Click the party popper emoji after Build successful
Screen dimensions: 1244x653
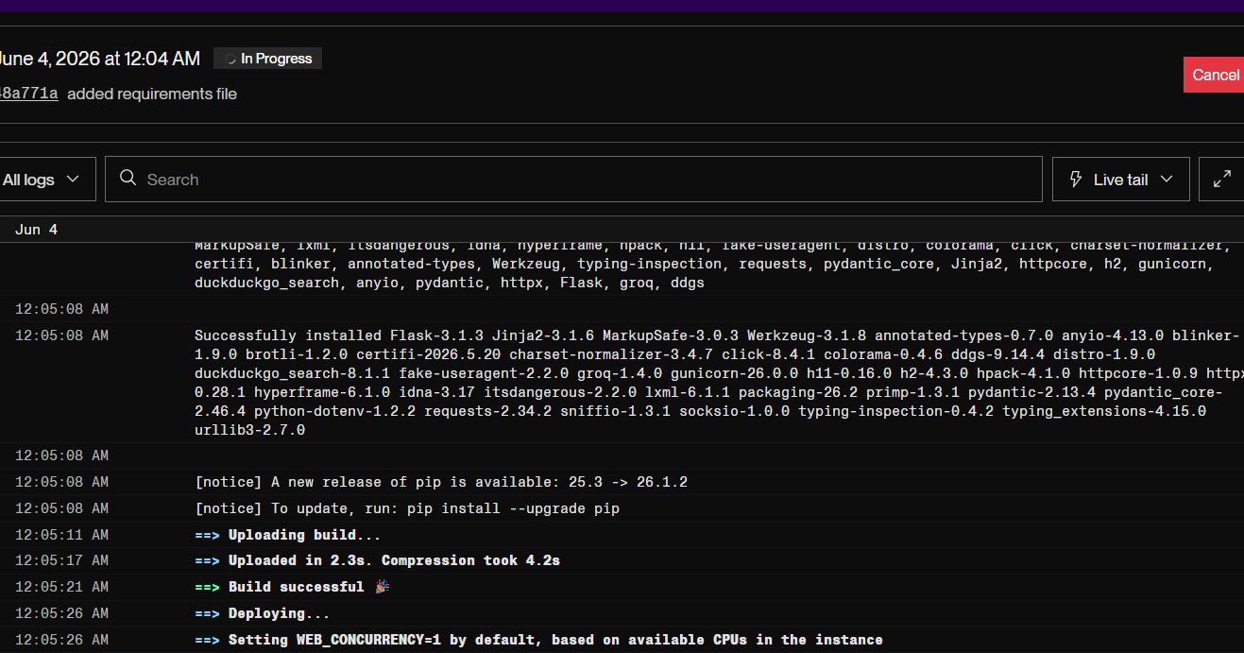[382, 587]
